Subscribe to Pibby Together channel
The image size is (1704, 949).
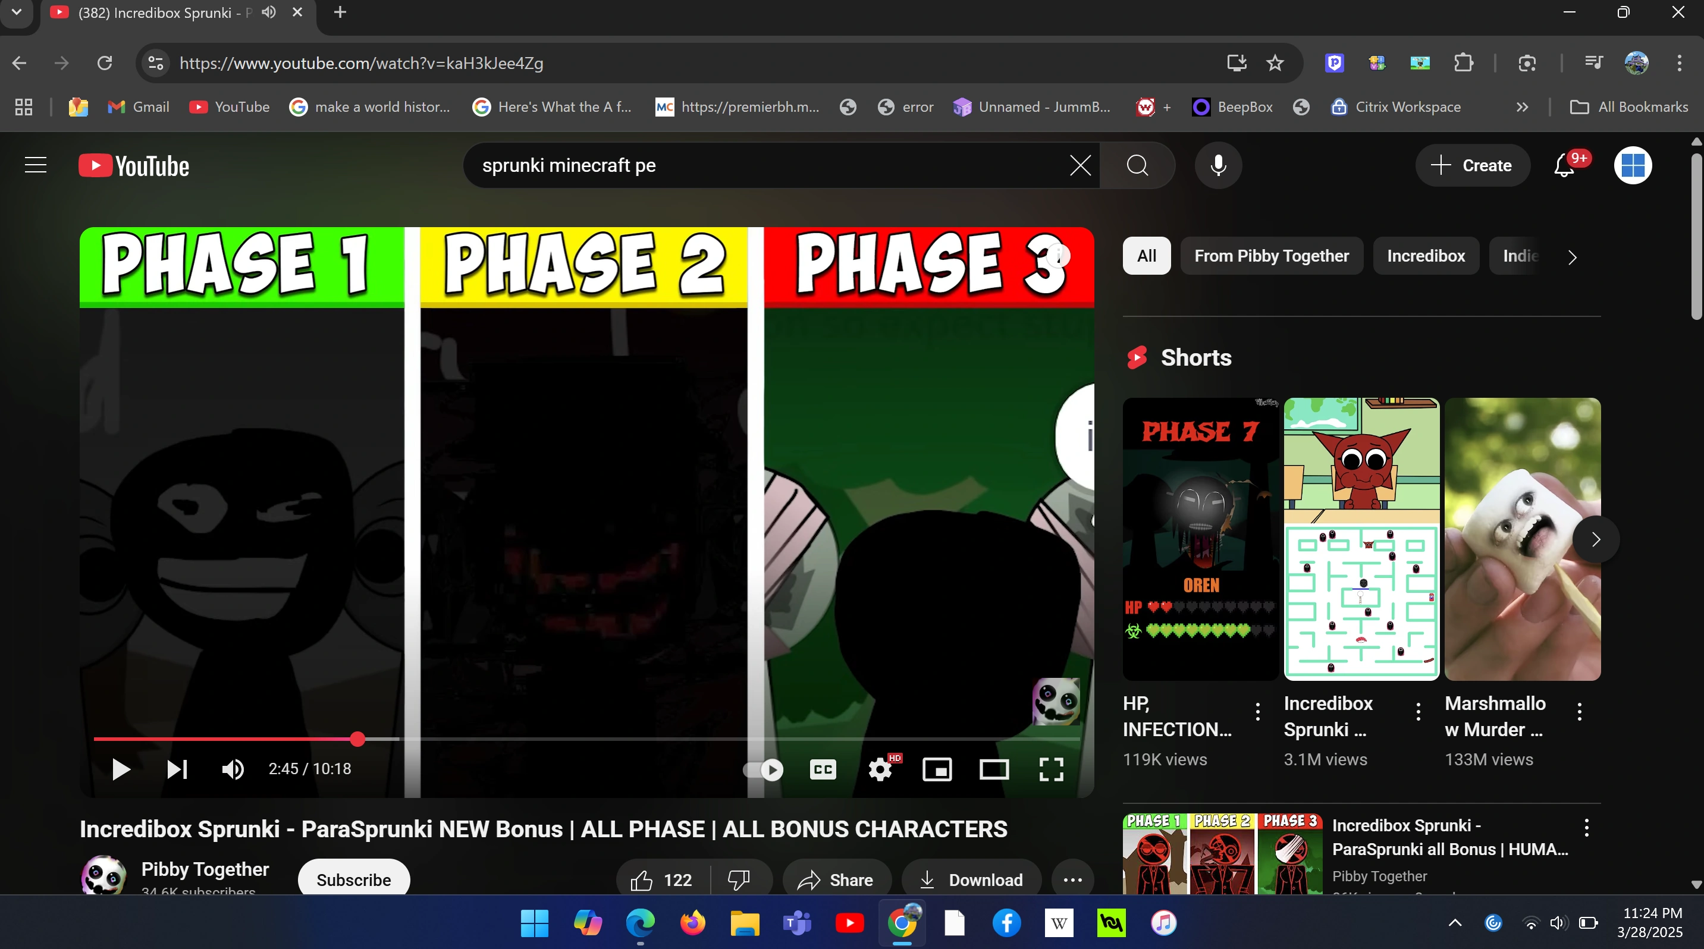point(353,879)
